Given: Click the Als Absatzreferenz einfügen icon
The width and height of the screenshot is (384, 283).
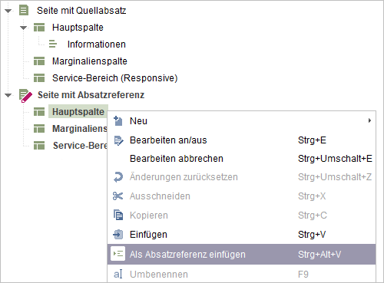Looking at the screenshot, I should pos(118,254).
